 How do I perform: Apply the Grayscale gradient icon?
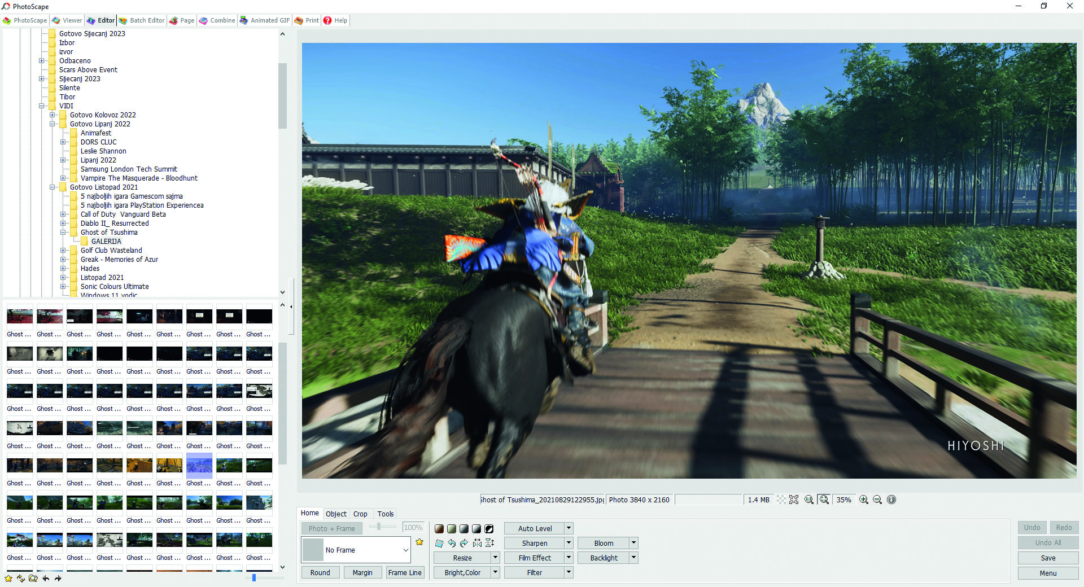pos(464,529)
